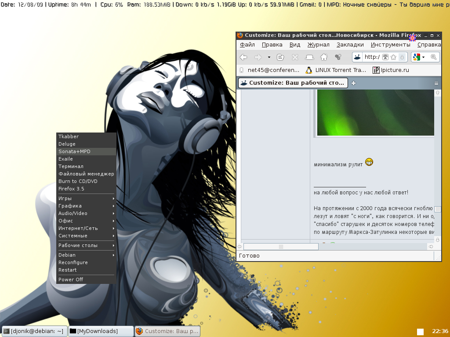Go back with Firefox's back arrow
This screenshot has height=337, width=450.
click(x=243, y=57)
